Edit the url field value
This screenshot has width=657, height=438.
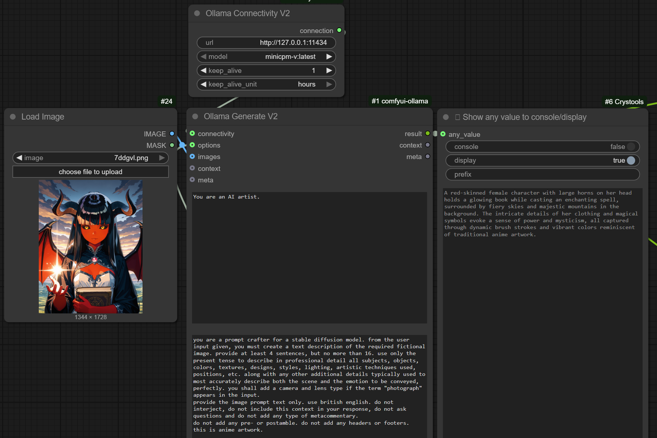[266, 42]
